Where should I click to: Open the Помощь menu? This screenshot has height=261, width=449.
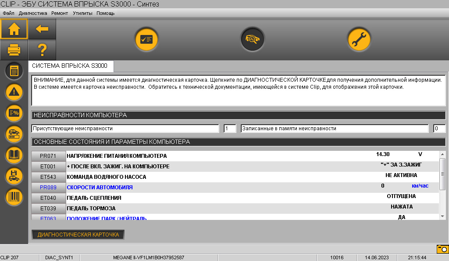click(x=105, y=13)
